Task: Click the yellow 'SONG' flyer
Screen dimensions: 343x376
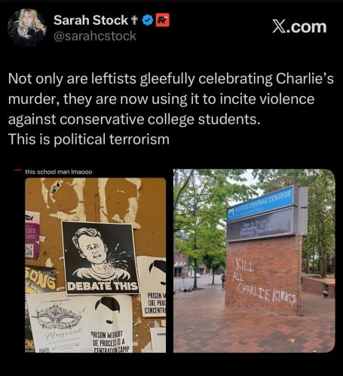Action: pyautogui.click(x=41, y=279)
